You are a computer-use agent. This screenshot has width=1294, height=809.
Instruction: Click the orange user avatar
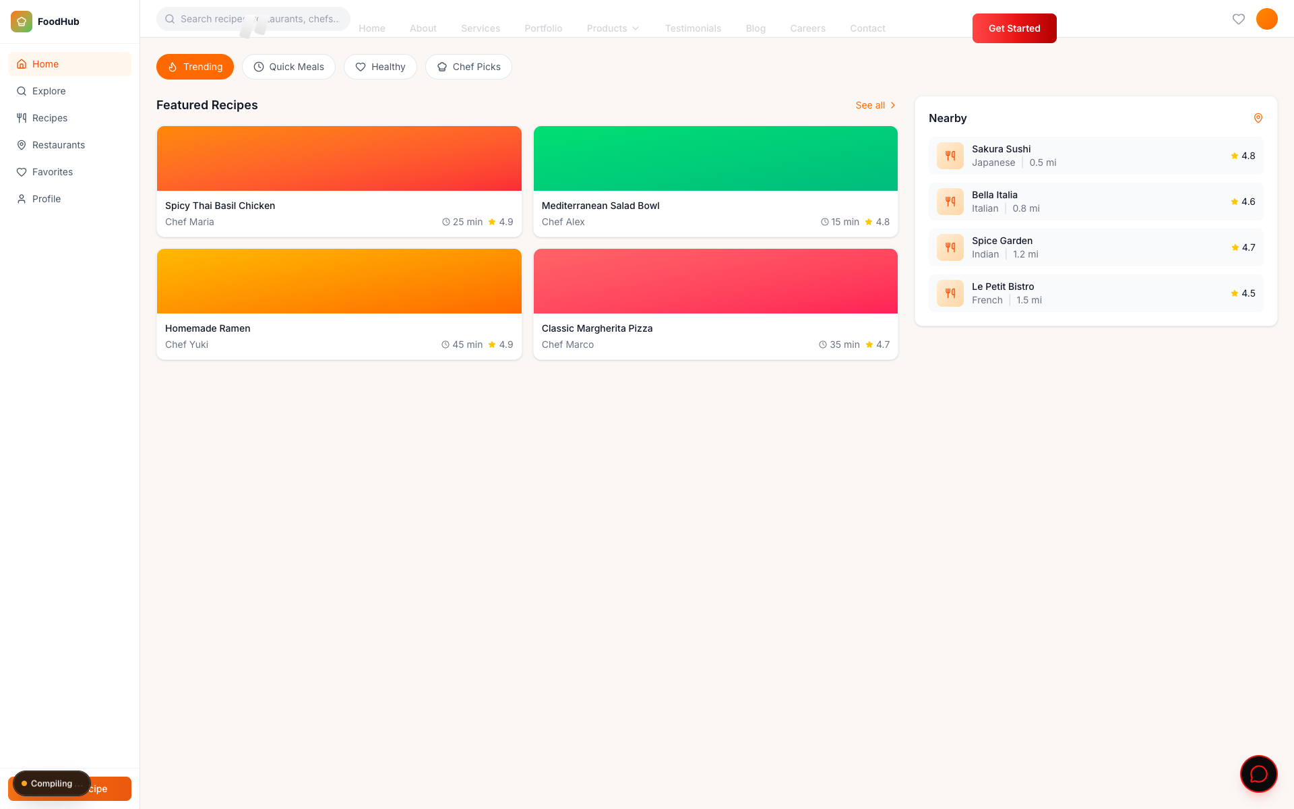point(1266,19)
